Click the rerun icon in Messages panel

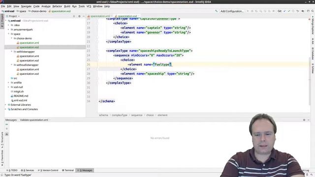click(x=6, y=124)
